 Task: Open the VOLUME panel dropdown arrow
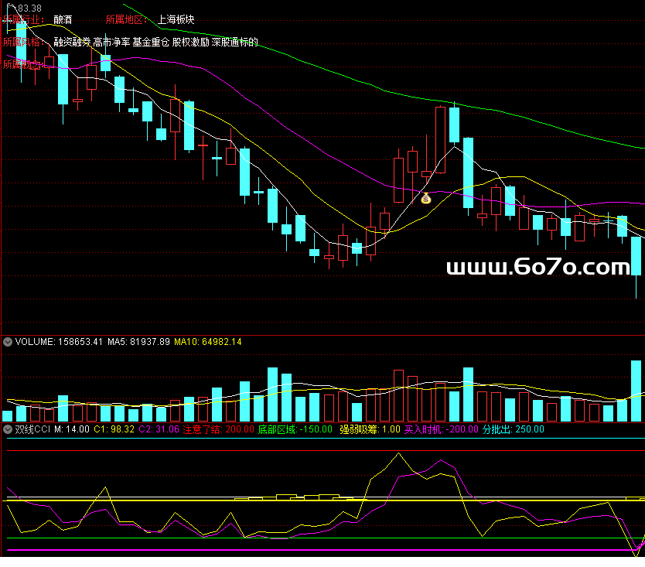click(8, 341)
